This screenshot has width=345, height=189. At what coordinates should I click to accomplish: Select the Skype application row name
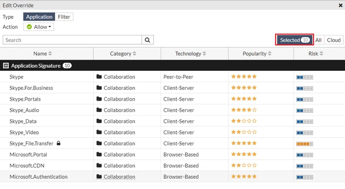pos(16,77)
